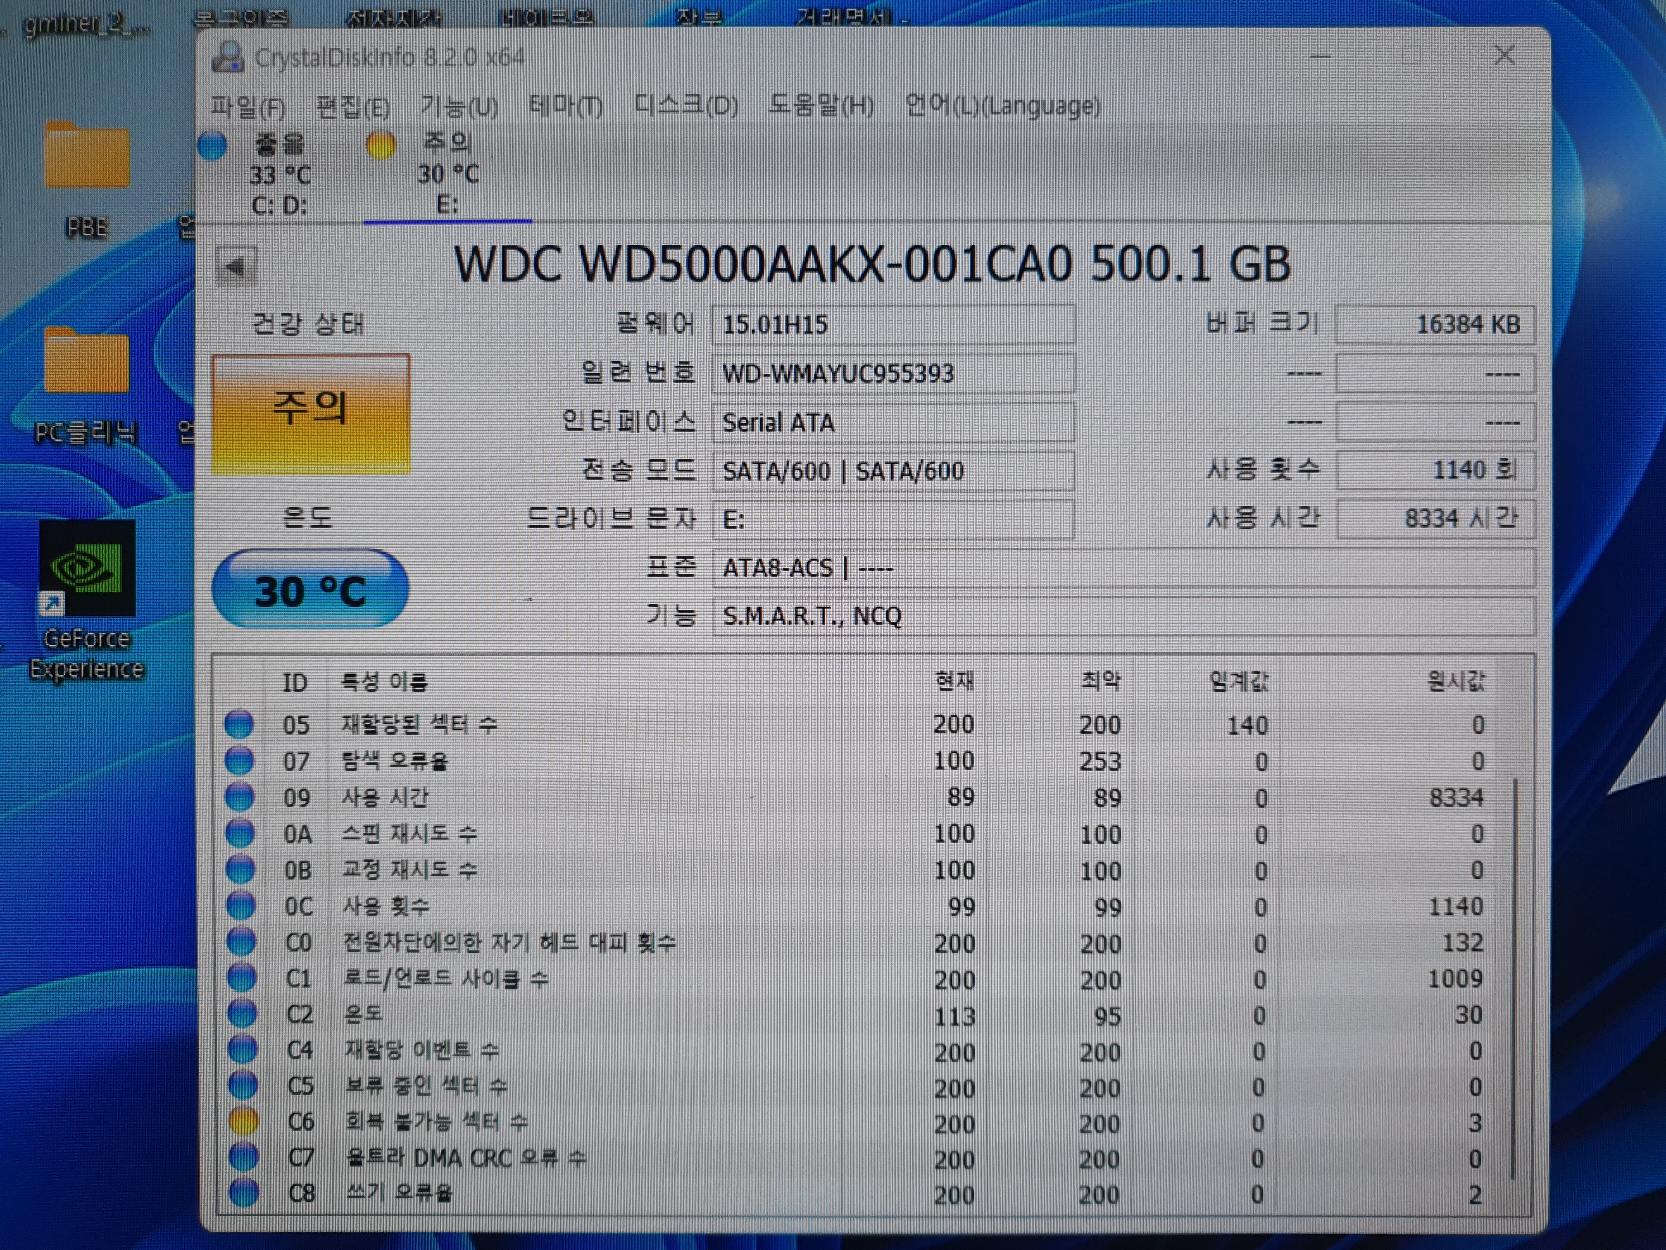Viewport: 1666px width, 1250px height.
Task: Minimize the CrystalDiskInfo window
Action: [x=1320, y=56]
